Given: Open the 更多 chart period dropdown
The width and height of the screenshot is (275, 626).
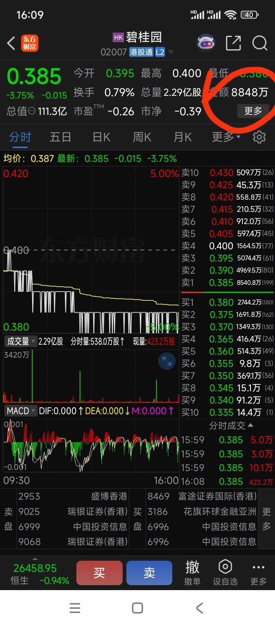Looking at the screenshot, I should tap(226, 137).
